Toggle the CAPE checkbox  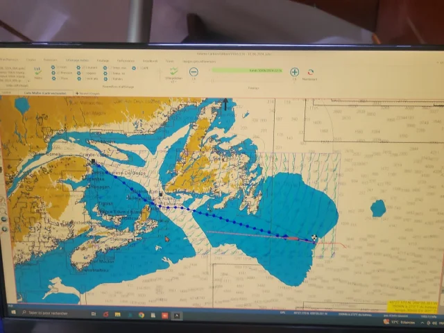(x=139, y=68)
